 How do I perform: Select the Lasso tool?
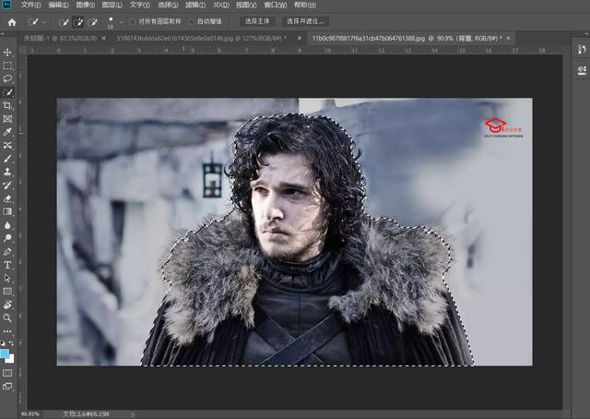[7, 78]
